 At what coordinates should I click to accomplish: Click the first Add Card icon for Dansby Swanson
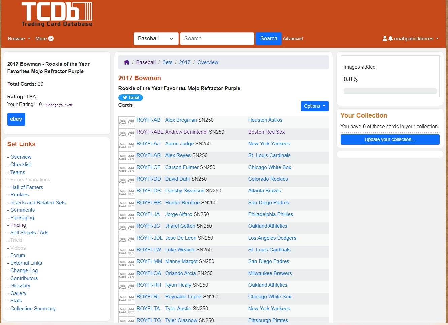coord(123,193)
